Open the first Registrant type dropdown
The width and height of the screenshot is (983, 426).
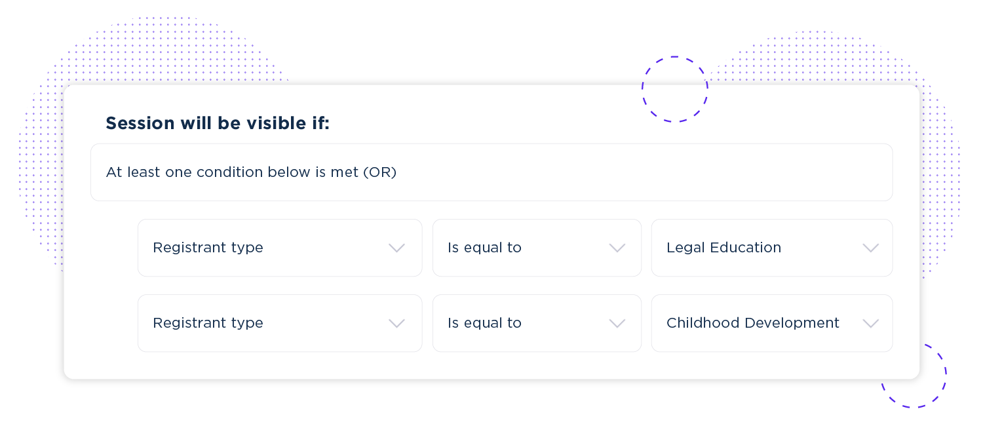coord(280,248)
